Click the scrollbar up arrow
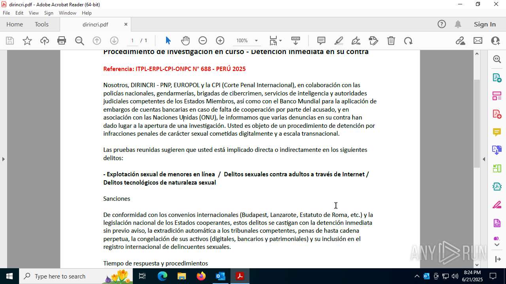The height and width of the screenshot is (284, 506). (x=477, y=54)
